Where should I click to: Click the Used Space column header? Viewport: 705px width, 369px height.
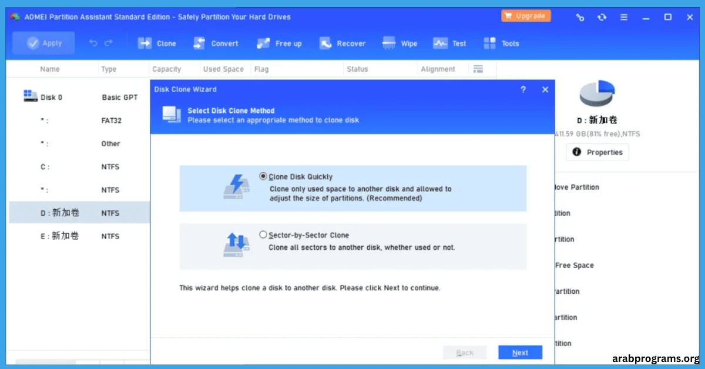tap(223, 69)
